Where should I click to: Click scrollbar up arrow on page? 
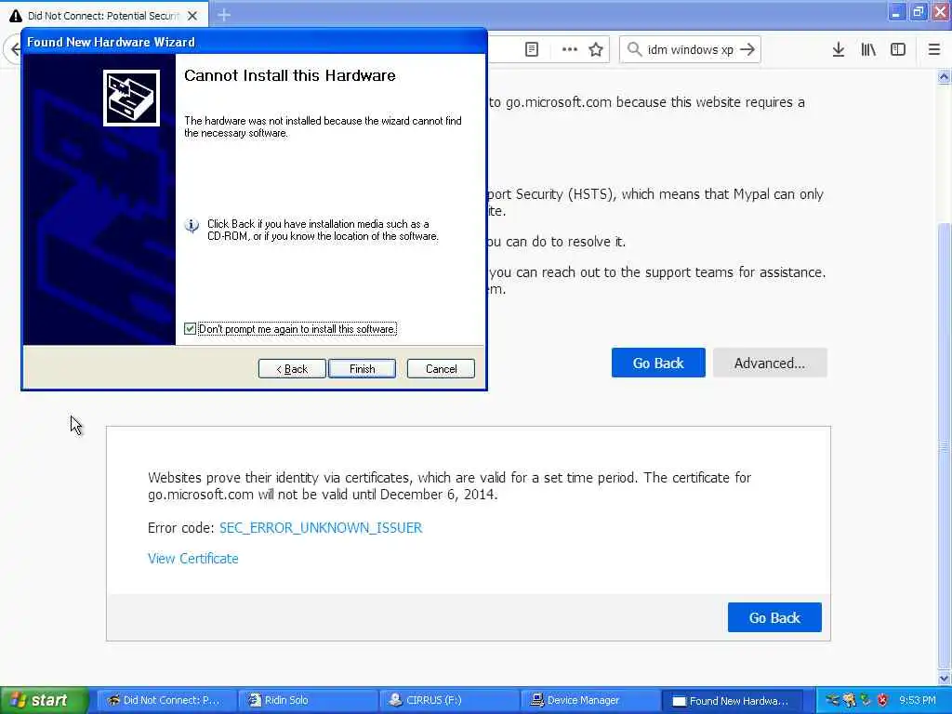pos(945,76)
